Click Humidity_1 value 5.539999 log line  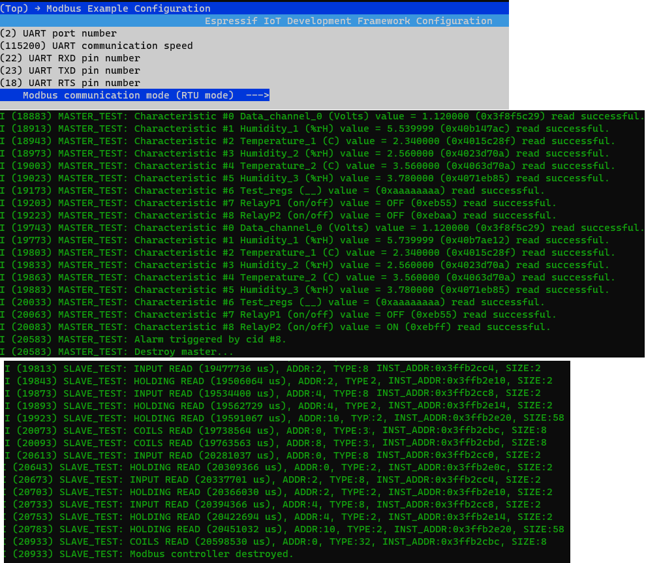304,129
